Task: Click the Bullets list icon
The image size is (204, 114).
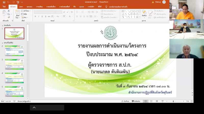Action: point(78,12)
